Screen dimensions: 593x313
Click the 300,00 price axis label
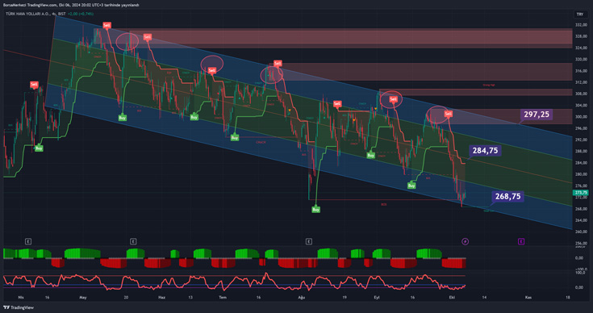pos(581,117)
